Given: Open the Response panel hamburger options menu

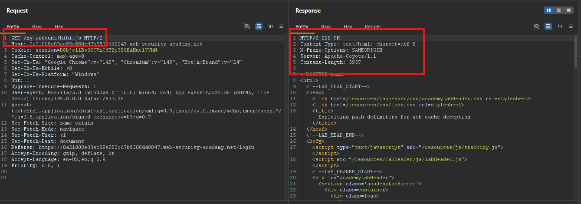Looking at the screenshot, I should click(x=570, y=26).
